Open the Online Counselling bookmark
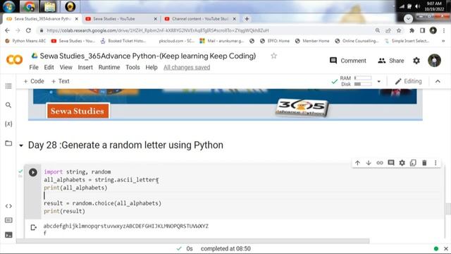Screen dimensions: 451x254 pyautogui.click(x=357, y=41)
